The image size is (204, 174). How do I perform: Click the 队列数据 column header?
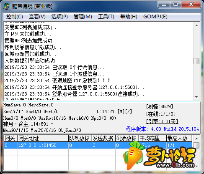(80, 138)
